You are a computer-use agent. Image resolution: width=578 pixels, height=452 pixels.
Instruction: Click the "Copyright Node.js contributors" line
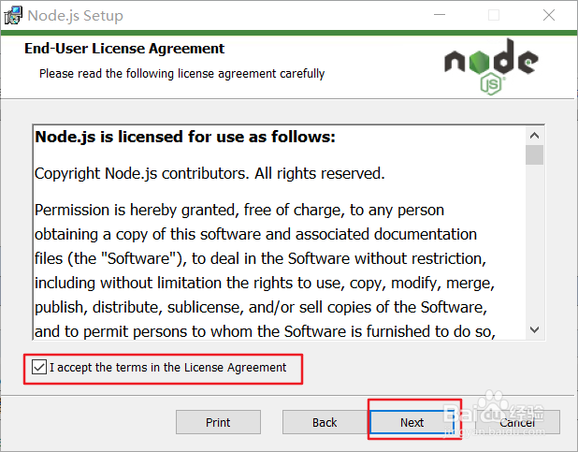pos(210,173)
